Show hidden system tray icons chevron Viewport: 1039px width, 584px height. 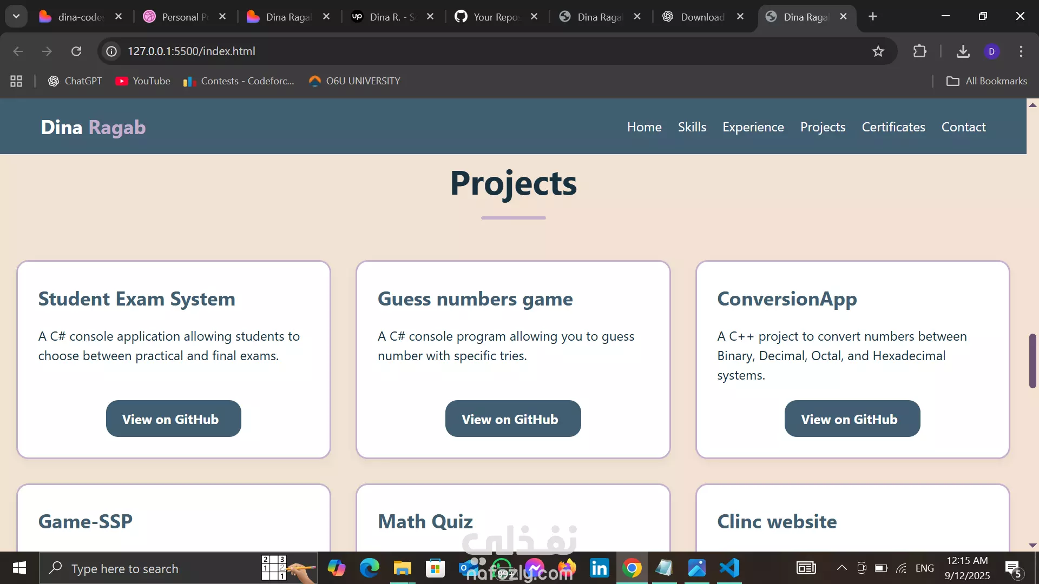pos(841,568)
